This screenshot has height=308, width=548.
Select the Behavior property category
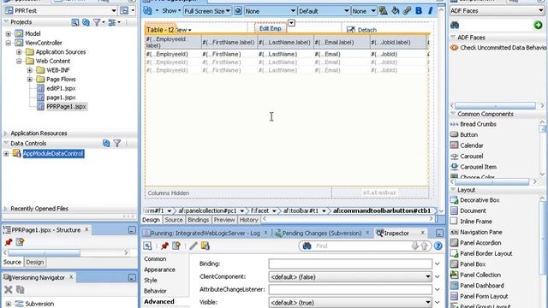pyautogui.click(x=155, y=291)
